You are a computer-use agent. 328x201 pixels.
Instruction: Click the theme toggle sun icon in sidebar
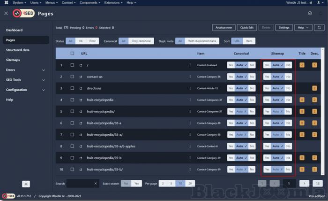click(26, 184)
